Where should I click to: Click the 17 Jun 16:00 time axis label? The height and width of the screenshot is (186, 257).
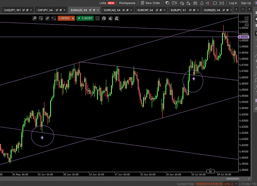(122, 175)
